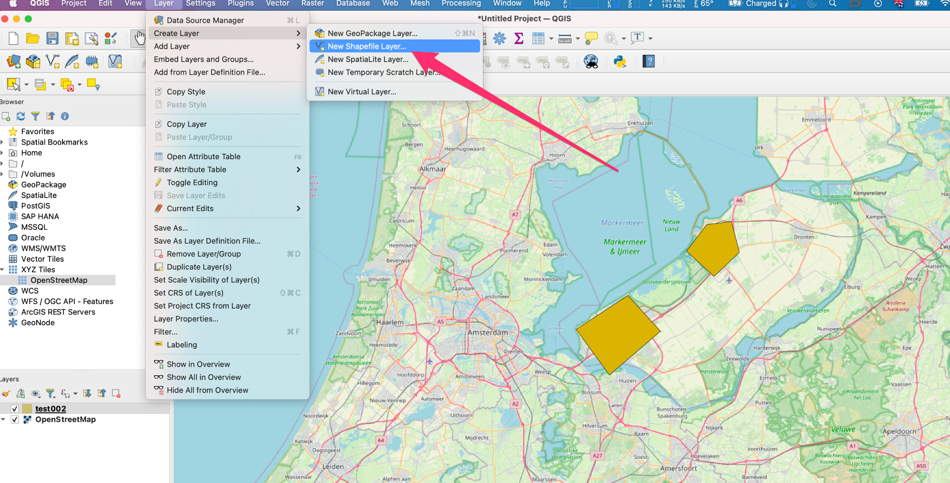The width and height of the screenshot is (950, 483).
Task: Toggle OpenStreetMap layer visibility checkbox
Action: click(15, 419)
